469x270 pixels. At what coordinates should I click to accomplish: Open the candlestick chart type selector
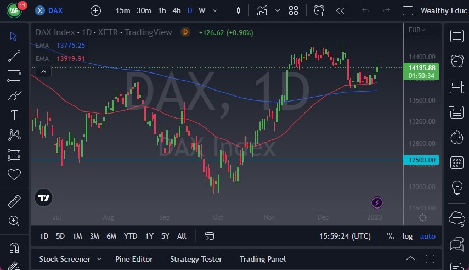[236, 11]
